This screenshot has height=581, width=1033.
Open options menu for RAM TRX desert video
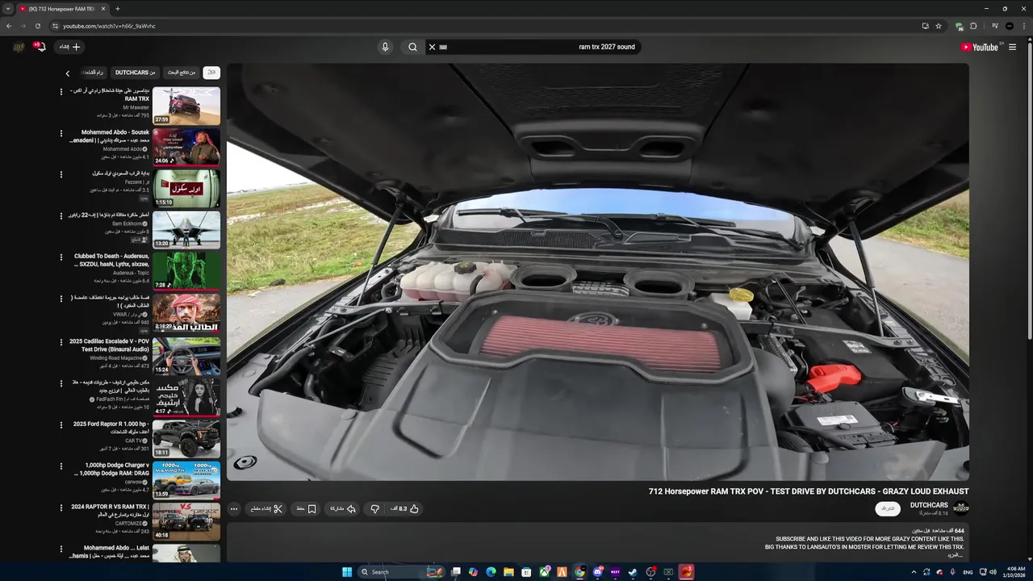61,91
